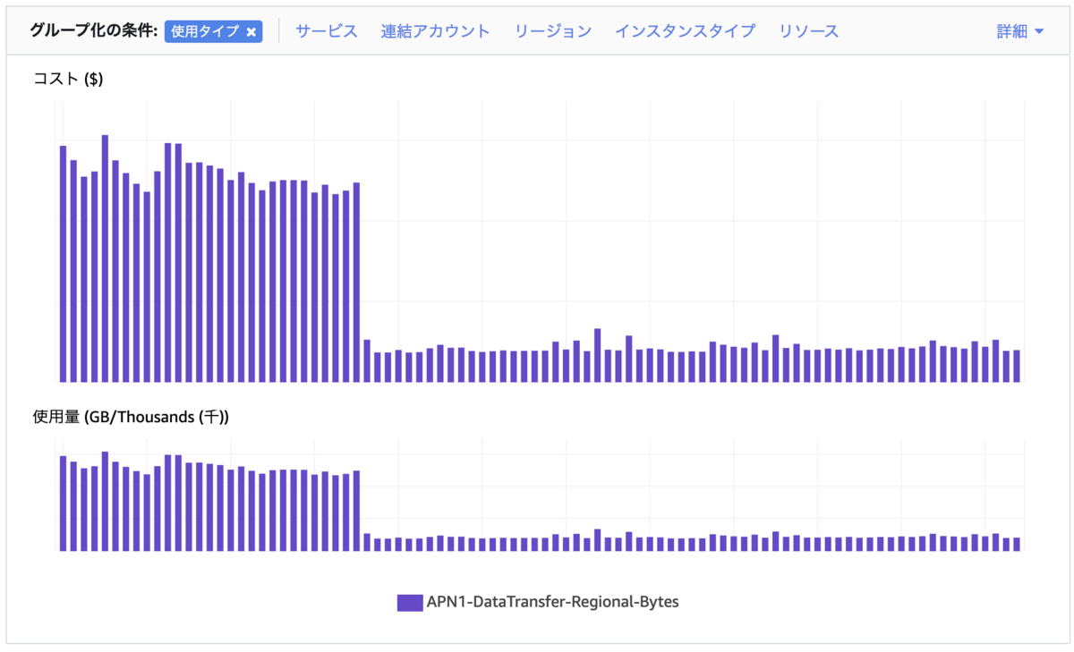Click the last bar in the usage chart
1074x652 pixels.
[1017, 544]
